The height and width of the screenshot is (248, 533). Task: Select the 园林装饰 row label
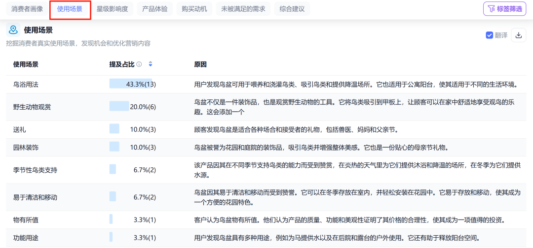[x=26, y=148]
